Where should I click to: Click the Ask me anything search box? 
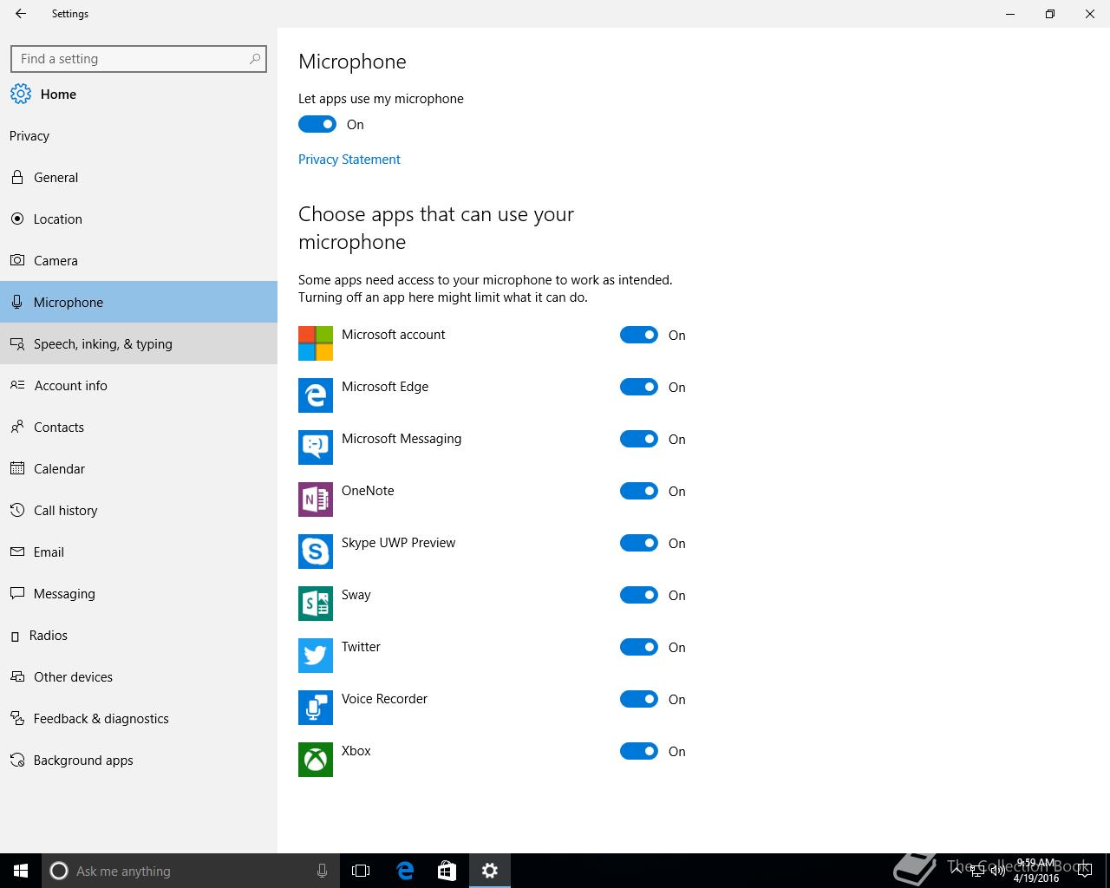tap(191, 871)
